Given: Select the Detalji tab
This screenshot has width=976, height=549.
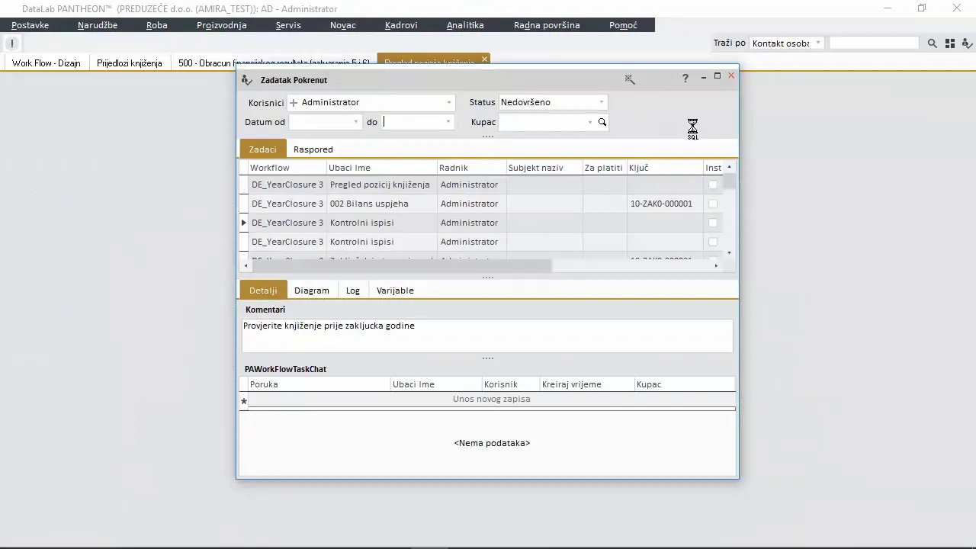Looking at the screenshot, I should coord(263,291).
